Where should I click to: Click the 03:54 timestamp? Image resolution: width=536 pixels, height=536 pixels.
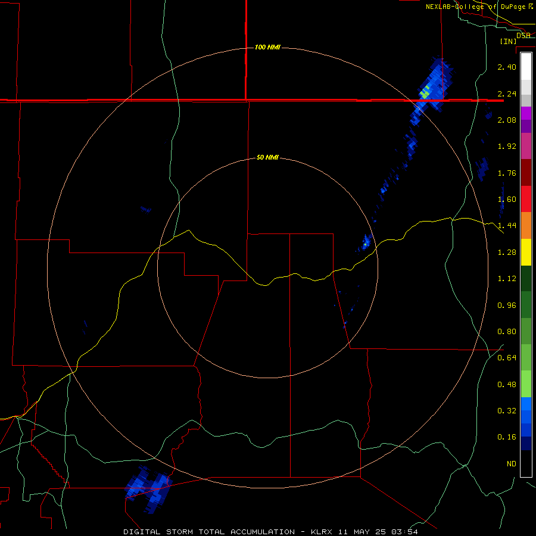404,532
